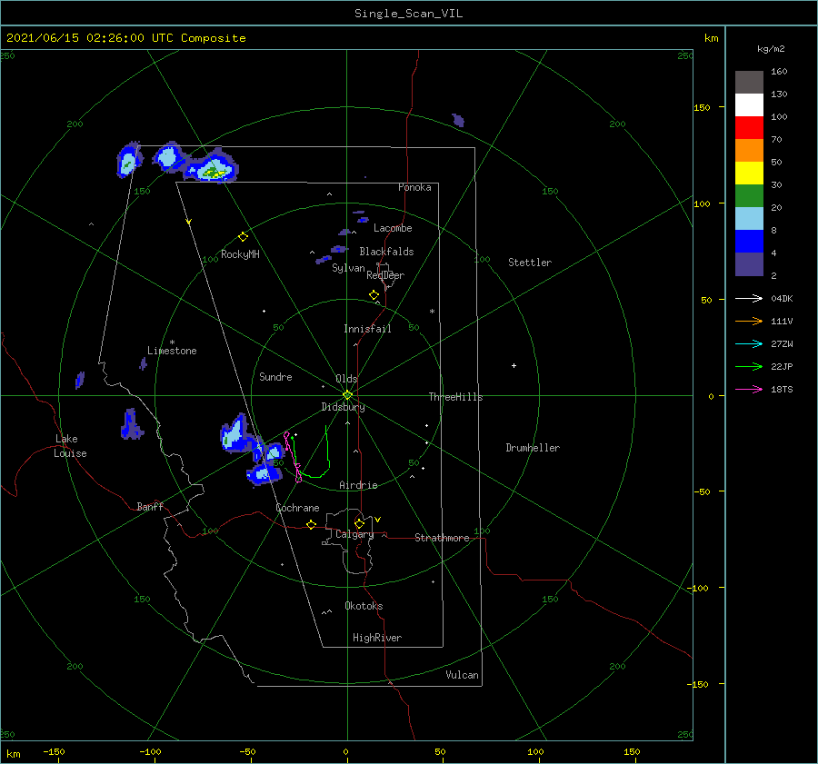Click the -150 tick on the bottom axis
Image resolution: width=818 pixels, height=764 pixels.
(54, 751)
